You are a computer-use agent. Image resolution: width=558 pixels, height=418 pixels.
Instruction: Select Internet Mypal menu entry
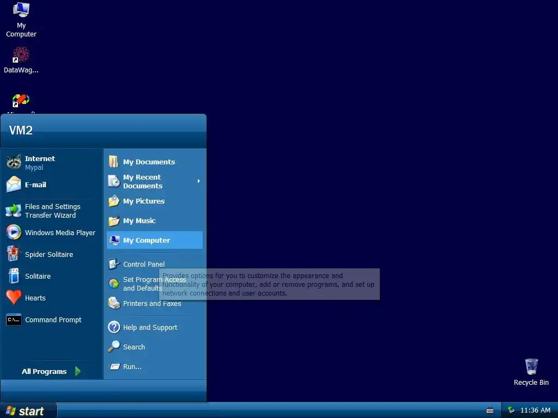52,163
